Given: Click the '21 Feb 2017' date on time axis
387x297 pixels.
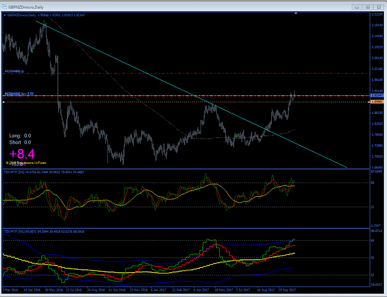Looking at the screenshot, I should 181,290.
